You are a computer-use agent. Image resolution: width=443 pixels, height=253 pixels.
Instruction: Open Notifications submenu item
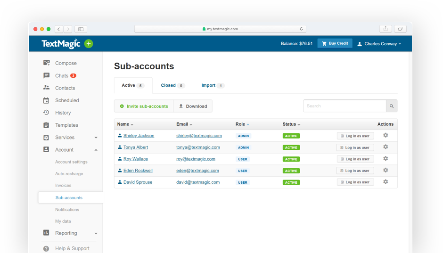67,210
